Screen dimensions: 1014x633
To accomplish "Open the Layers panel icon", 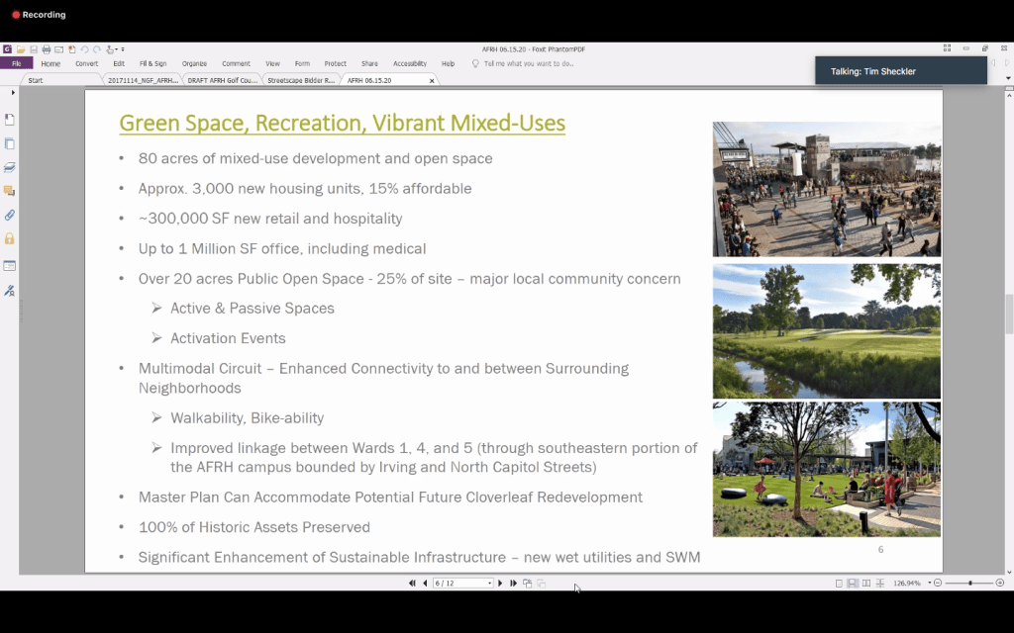I will tap(10, 167).
